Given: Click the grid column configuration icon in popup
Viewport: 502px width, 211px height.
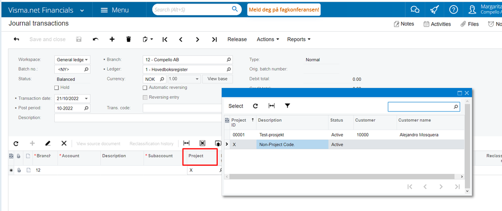Looking at the screenshot, I should coord(227,121).
